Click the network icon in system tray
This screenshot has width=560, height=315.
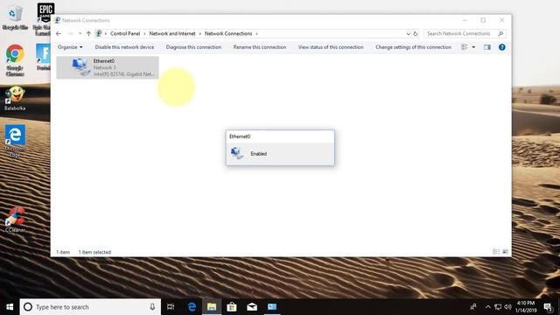(x=498, y=307)
